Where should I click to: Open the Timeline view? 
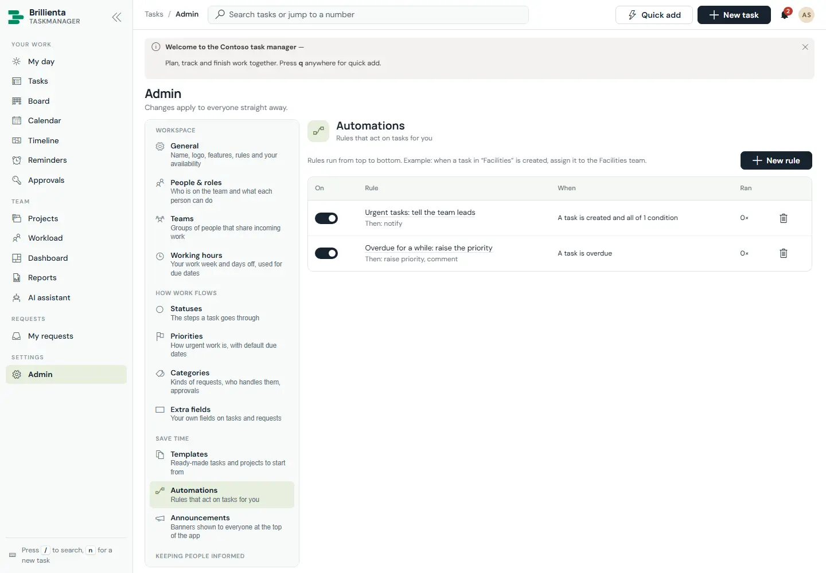tap(66, 140)
